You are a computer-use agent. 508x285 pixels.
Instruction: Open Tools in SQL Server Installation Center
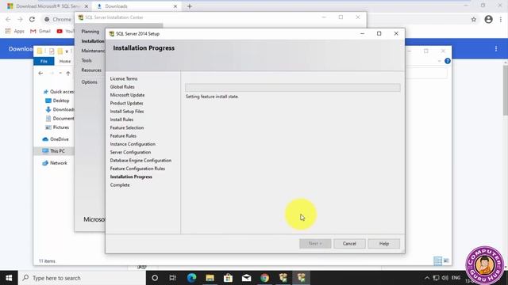(87, 60)
